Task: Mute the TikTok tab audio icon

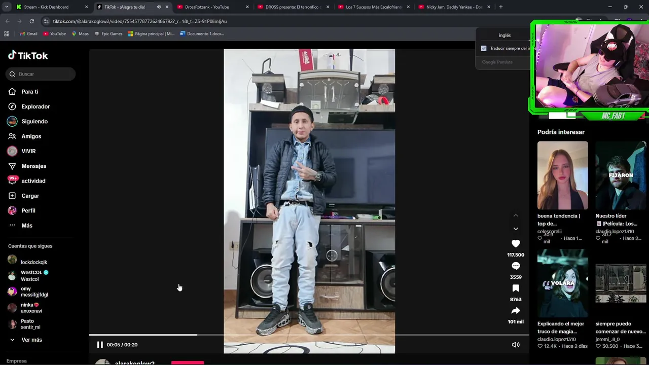Action: 159,7
